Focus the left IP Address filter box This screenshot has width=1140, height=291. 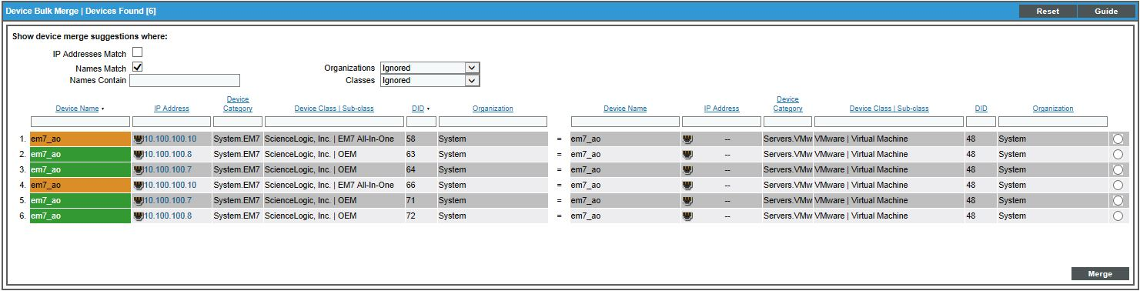coord(172,122)
